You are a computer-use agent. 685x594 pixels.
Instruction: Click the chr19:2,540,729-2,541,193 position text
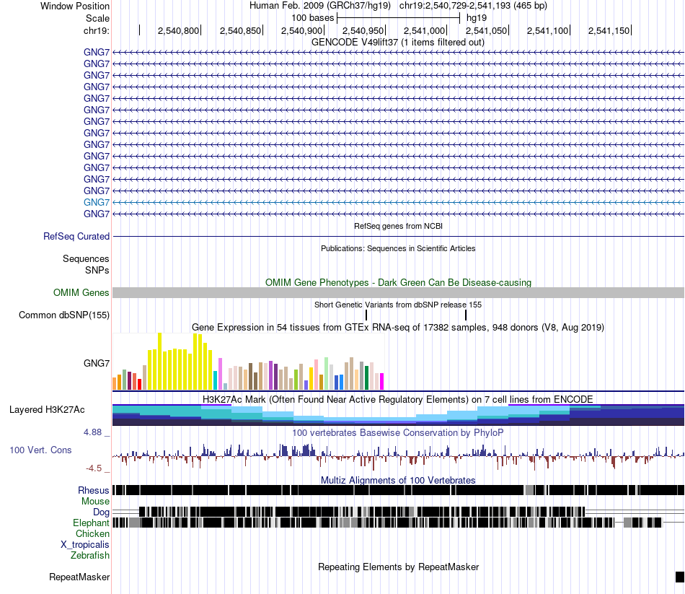click(473, 6)
